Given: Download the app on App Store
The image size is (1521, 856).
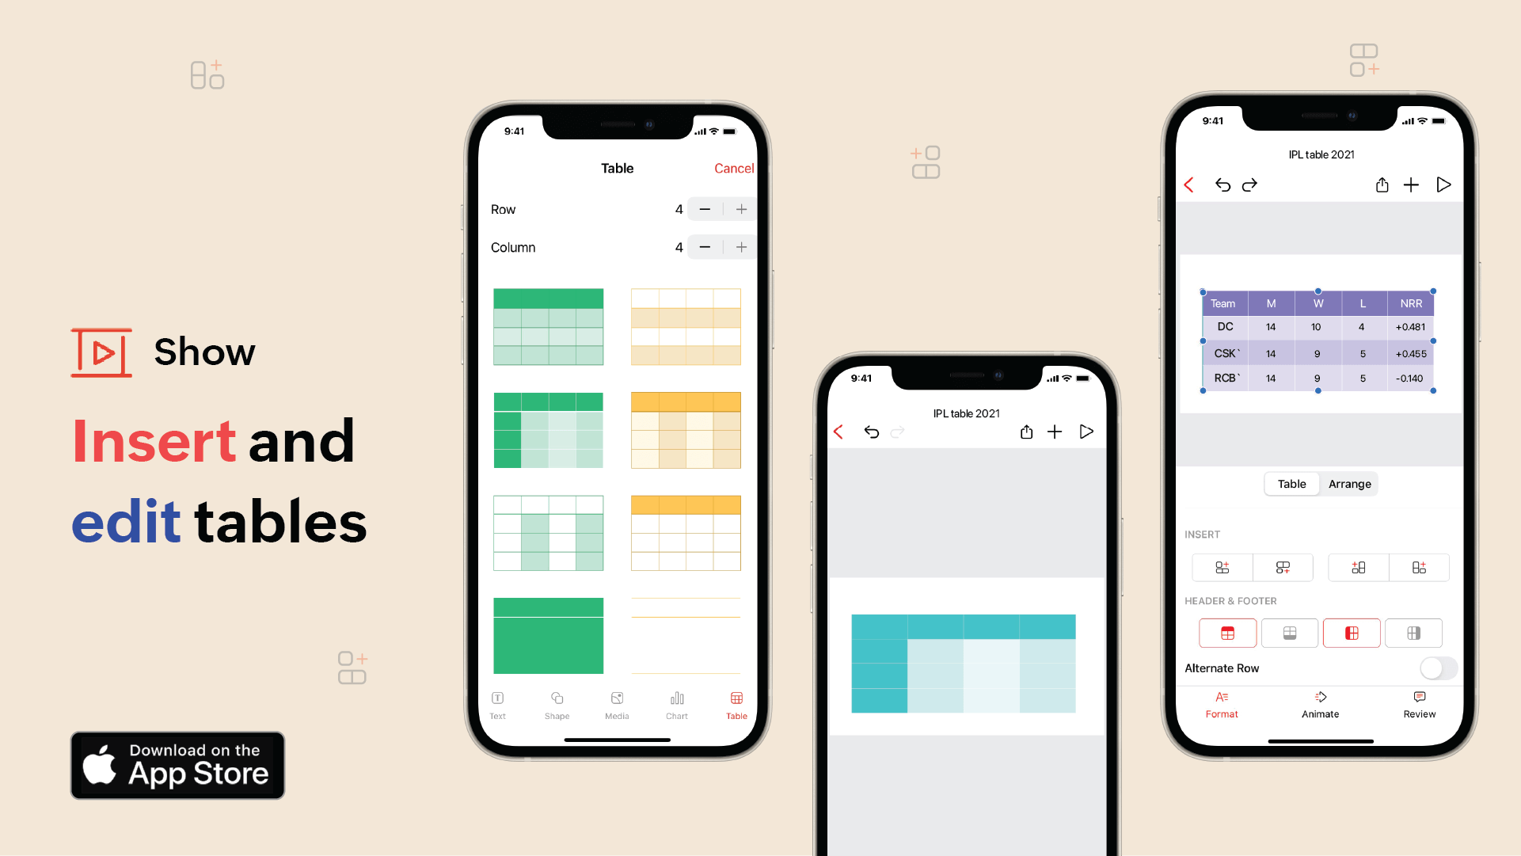Looking at the screenshot, I should tap(179, 765).
